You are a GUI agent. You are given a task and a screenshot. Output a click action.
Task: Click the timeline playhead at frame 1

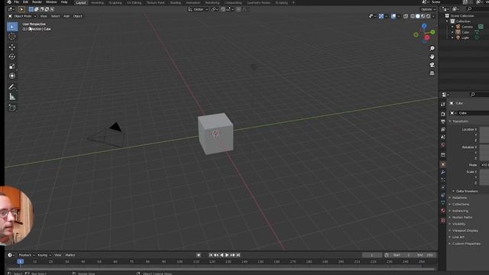pyautogui.click(x=21, y=261)
